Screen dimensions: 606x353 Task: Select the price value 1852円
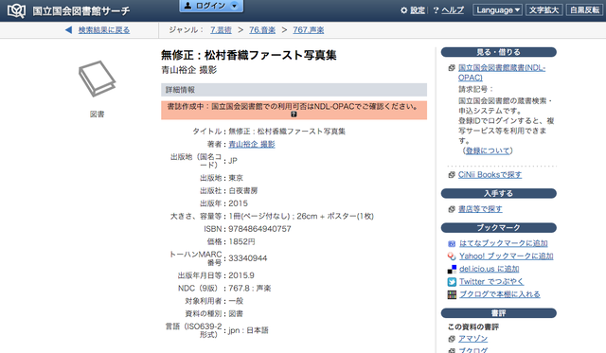click(x=241, y=241)
